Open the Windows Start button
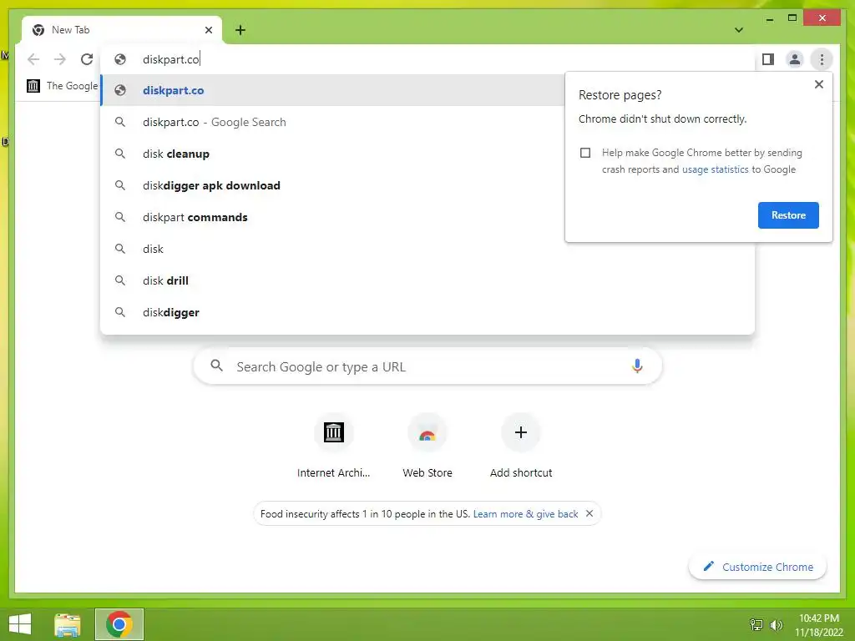855x641 pixels. pyautogui.click(x=20, y=624)
